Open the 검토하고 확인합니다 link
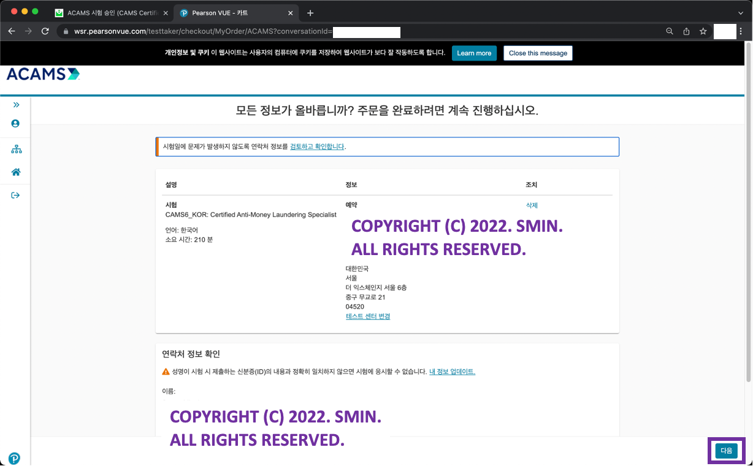Screen dimensions: 753x466 click(x=317, y=147)
